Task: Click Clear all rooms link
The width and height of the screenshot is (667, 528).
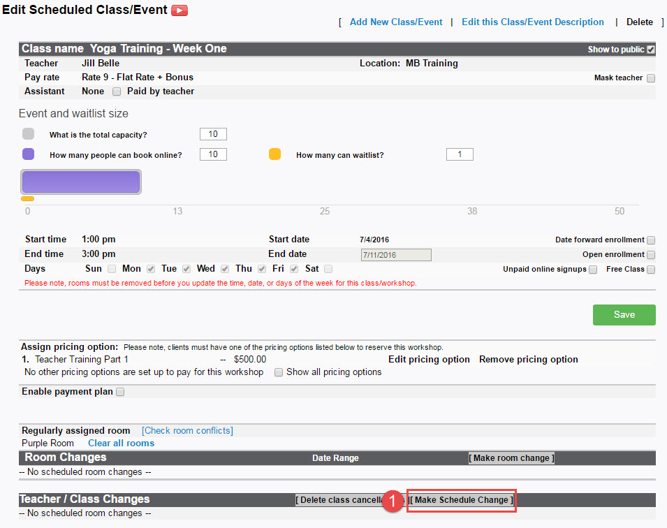Action: [122, 443]
